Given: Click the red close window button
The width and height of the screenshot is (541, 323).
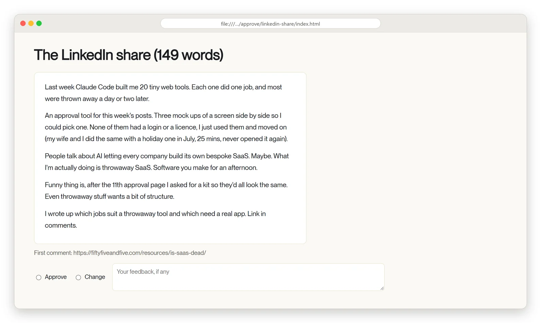Looking at the screenshot, I should (23, 23).
